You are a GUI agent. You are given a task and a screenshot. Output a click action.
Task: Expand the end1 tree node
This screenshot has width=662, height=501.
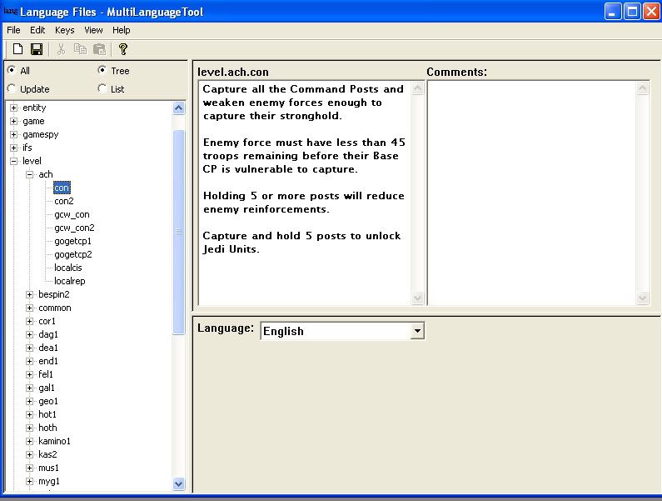pos(29,362)
